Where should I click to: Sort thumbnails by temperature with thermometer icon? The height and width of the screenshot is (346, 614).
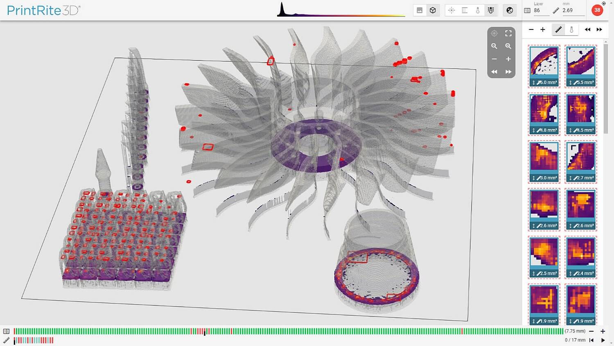[x=571, y=29]
